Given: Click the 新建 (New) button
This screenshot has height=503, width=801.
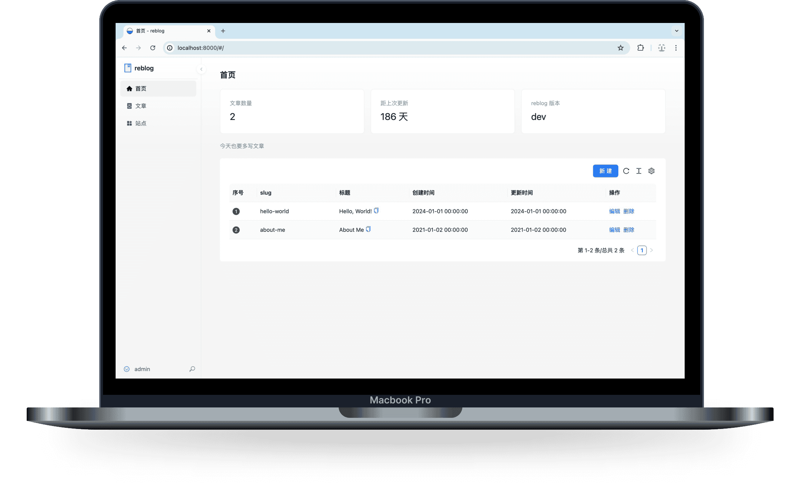Looking at the screenshot, I should (605, 170).
